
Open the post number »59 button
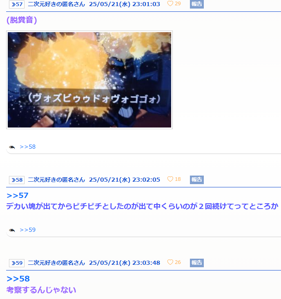click(17, 263)
